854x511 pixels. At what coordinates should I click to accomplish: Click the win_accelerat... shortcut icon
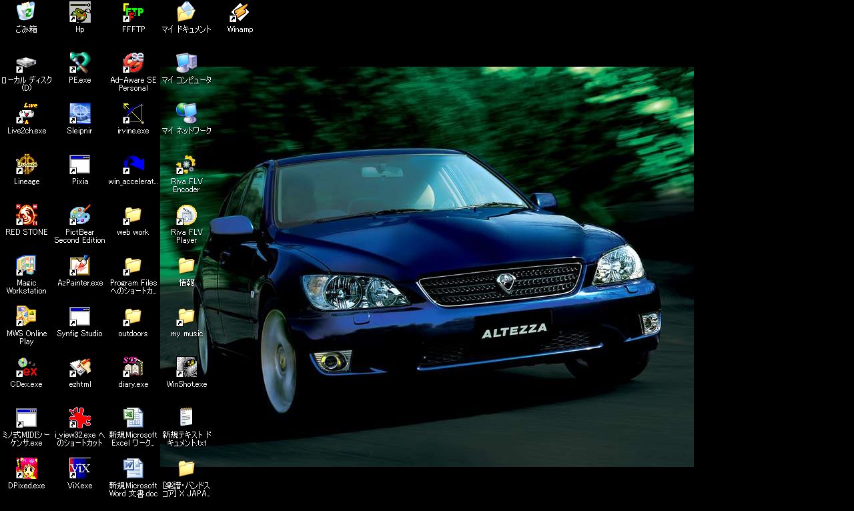click(x=133, y=164)
